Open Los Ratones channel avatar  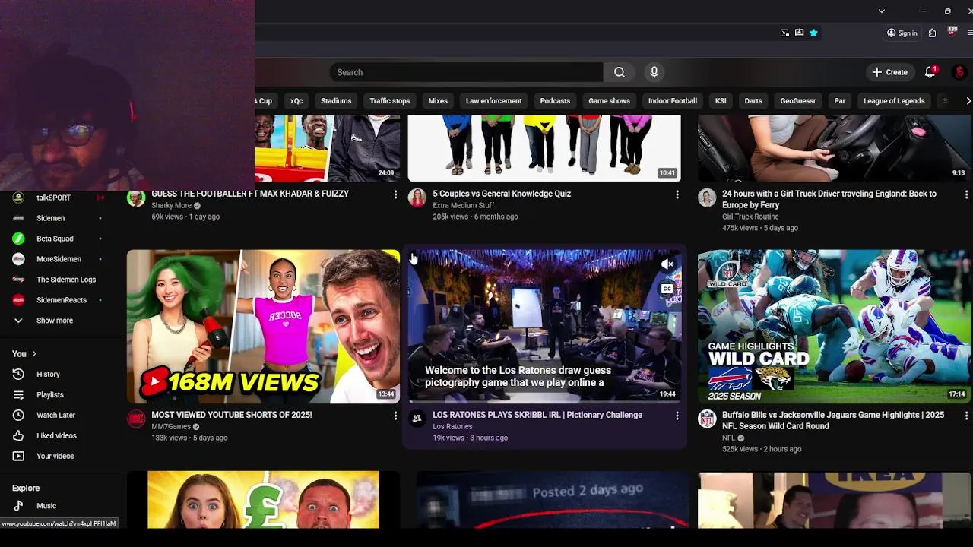point(417,419)
